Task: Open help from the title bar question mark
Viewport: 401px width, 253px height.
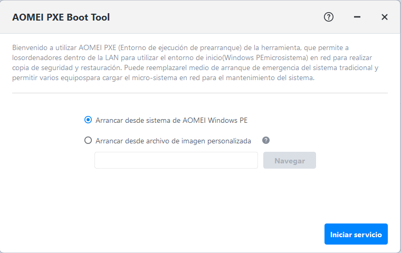Action: point(329,17)
